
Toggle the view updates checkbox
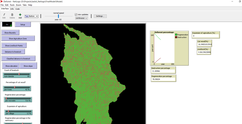point(76,14)
